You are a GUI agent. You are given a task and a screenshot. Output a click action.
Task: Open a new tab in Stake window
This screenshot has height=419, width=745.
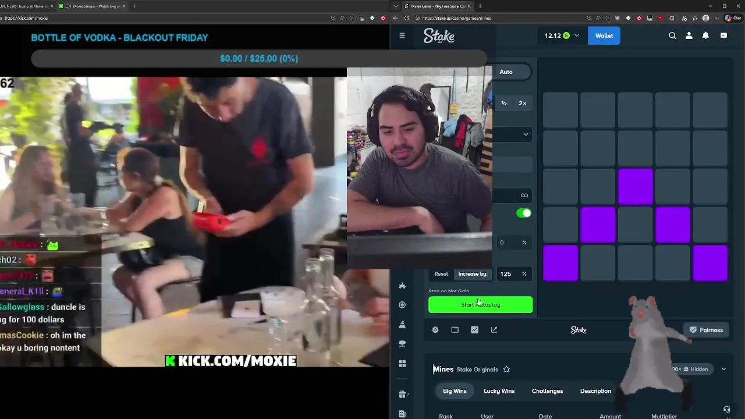480,6
